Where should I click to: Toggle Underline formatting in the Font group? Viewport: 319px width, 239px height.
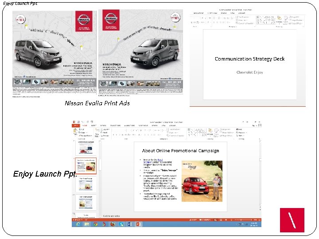point(120,135)
